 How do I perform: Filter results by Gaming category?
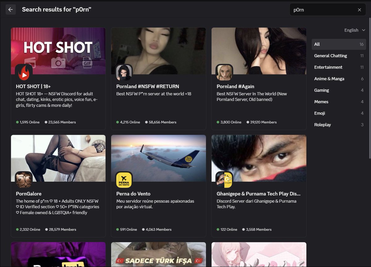tap(339, 90)
